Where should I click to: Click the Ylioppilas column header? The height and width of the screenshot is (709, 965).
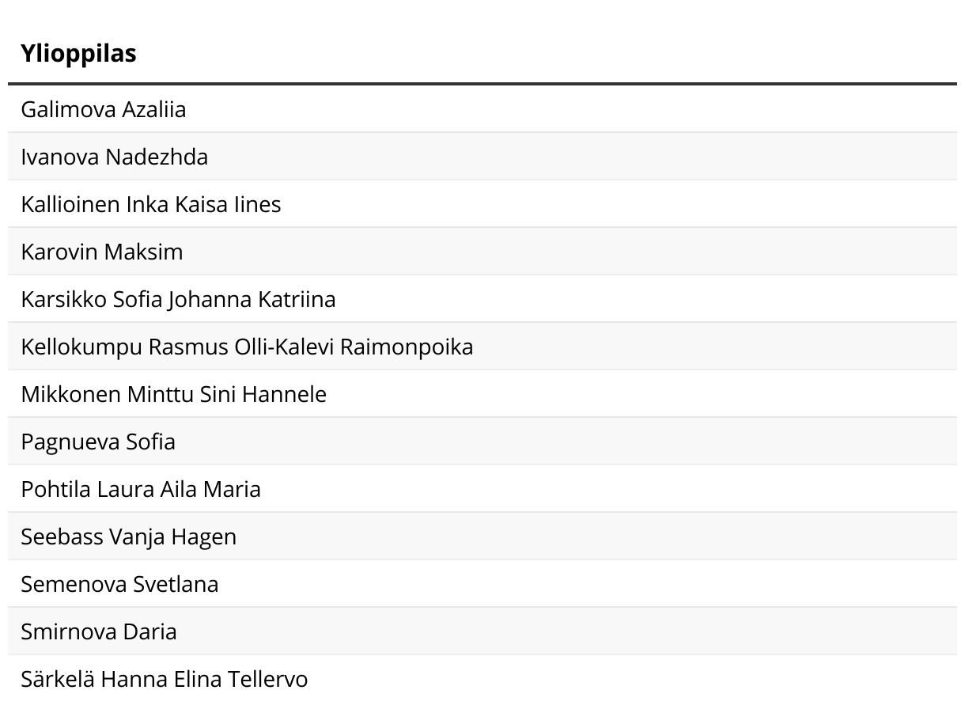point(78,53)
